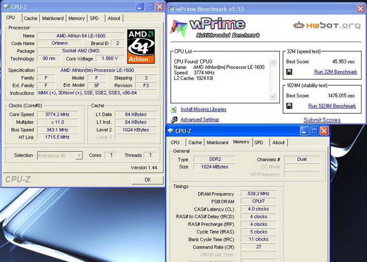Switch to Mainboard tab in top CPU-Z window
The width and height of the screenshot is (367, 262).
click(x=53, y=18)
